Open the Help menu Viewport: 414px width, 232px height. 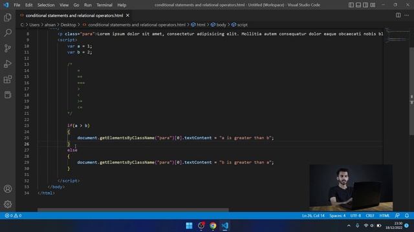click(x=122, y=5)
